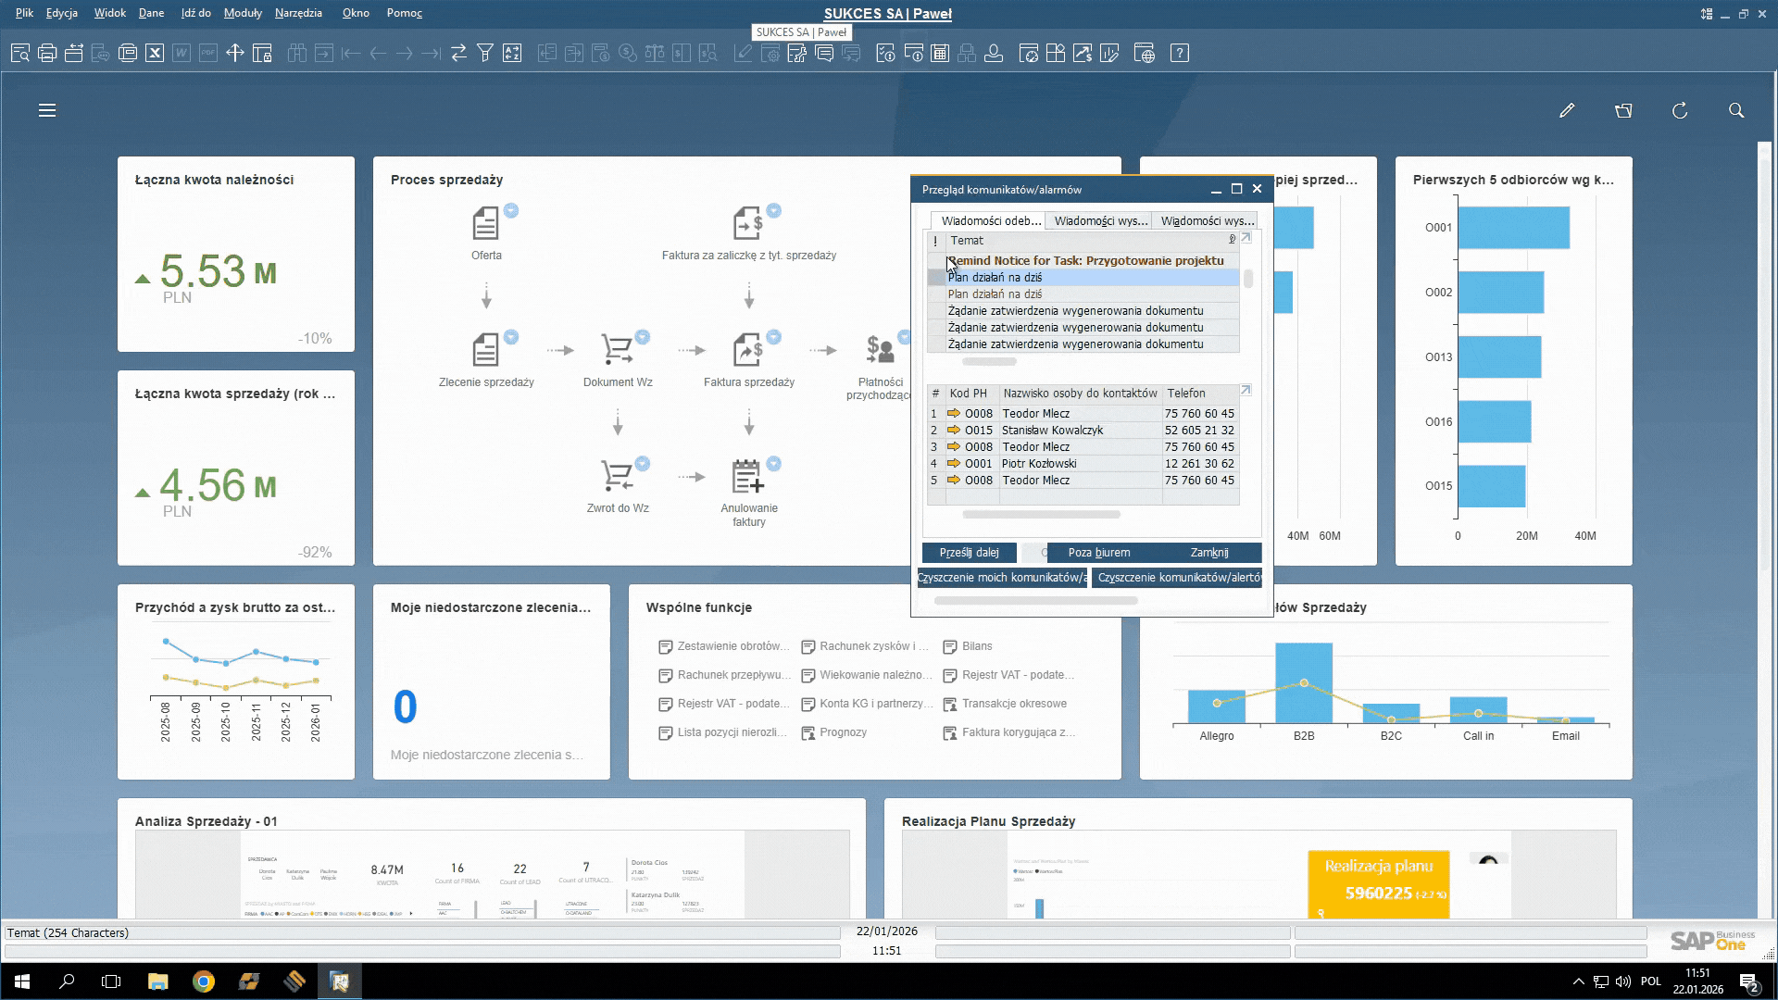Click the O001 bar in top customers chart
This screenshot has height=1000, width=1778.
click(1513, 228)
